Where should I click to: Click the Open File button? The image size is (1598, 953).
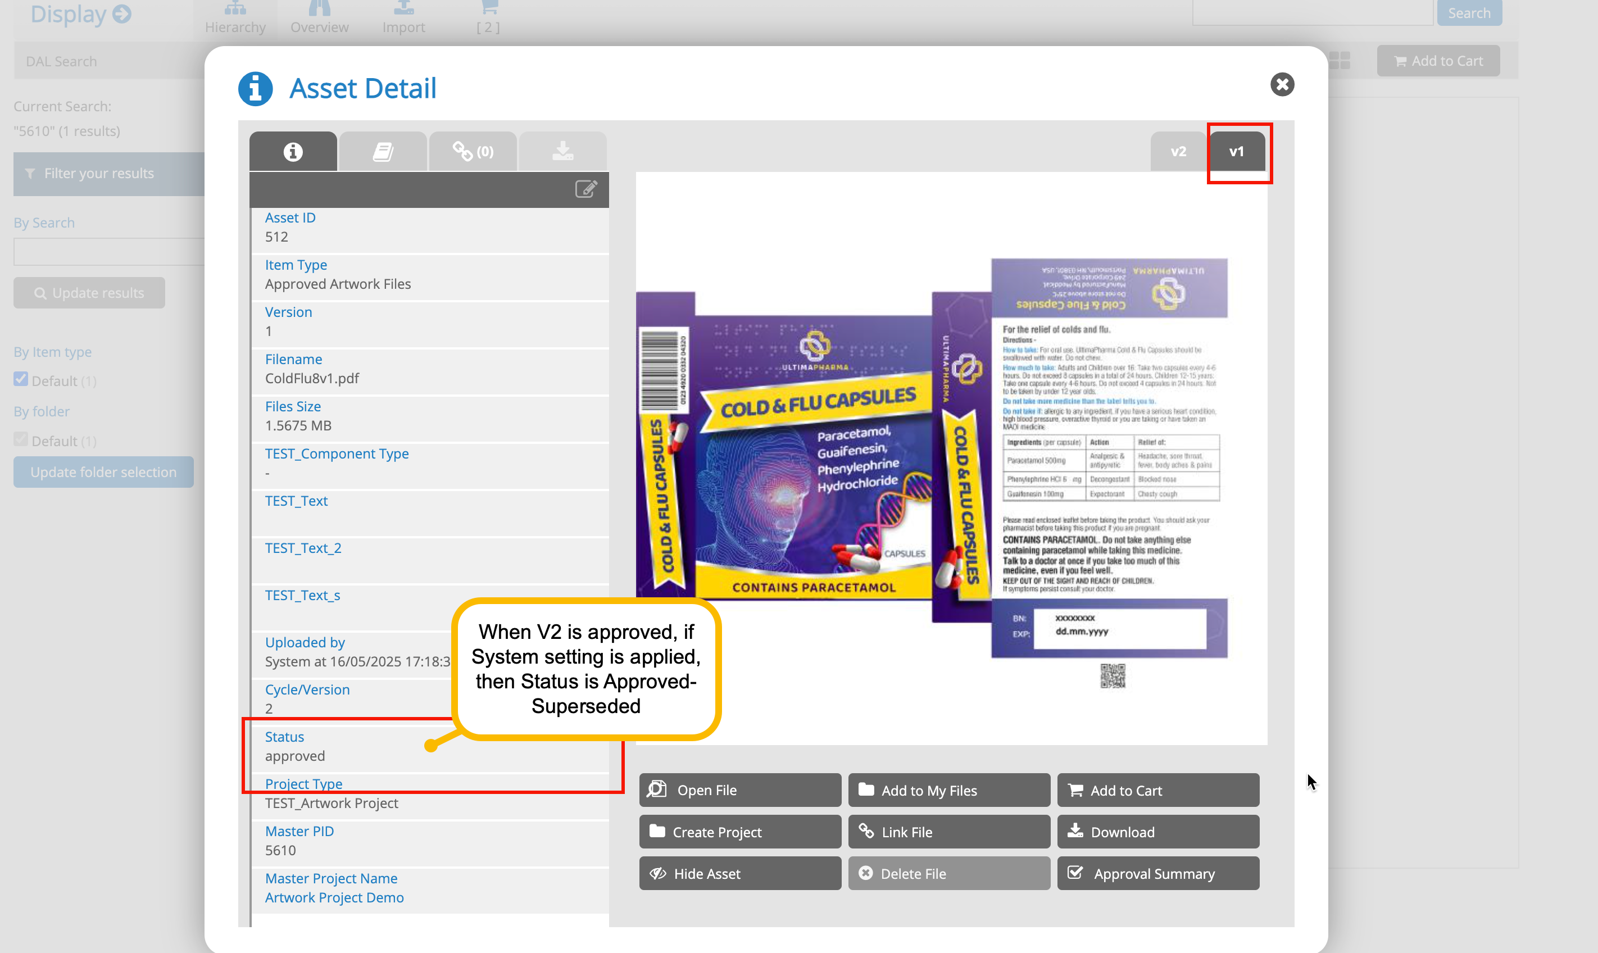pos(739,790)
